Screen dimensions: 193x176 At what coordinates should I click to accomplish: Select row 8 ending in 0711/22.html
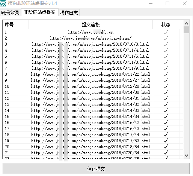point(93,74)
